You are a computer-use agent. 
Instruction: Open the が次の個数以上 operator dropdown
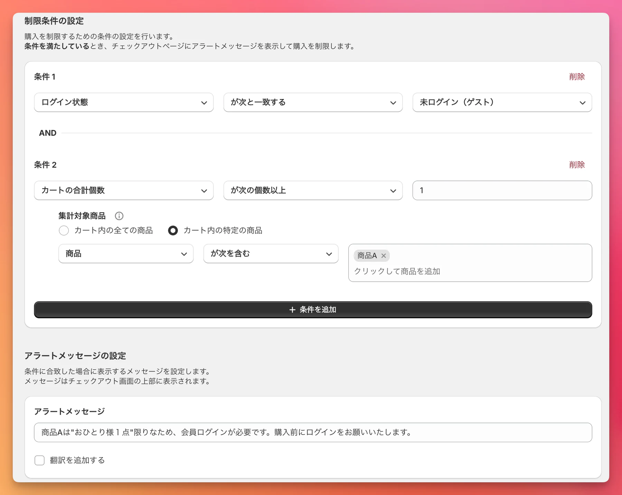(x=313, y=191)
